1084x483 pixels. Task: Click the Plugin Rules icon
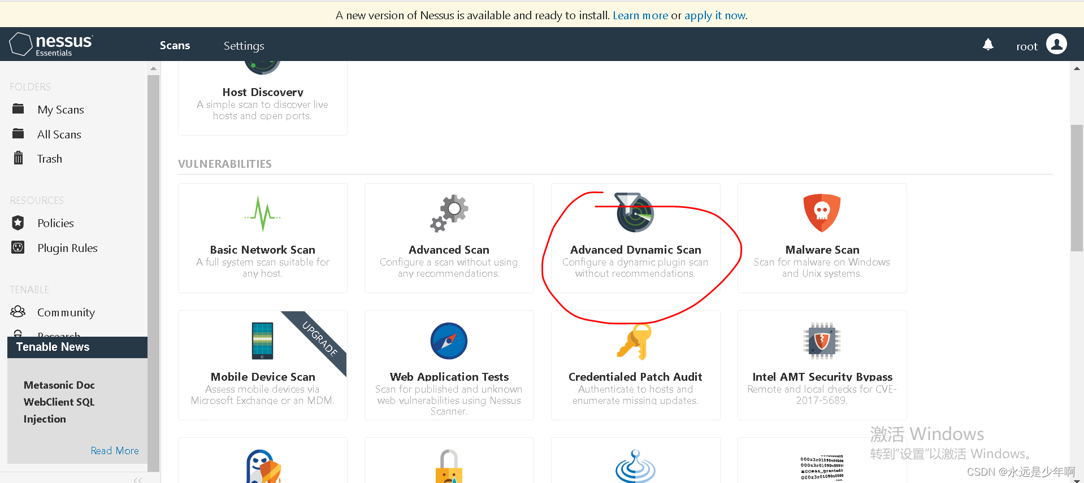coord(18,247)
